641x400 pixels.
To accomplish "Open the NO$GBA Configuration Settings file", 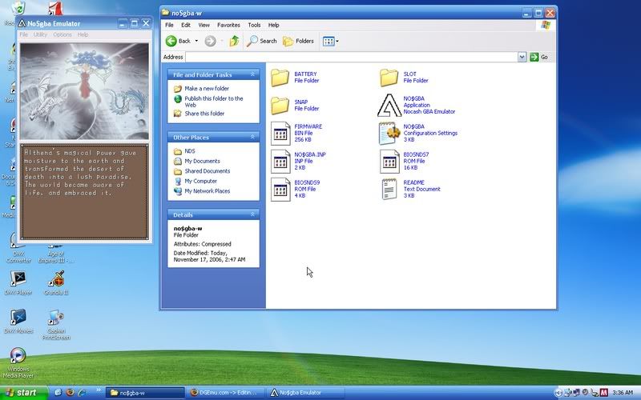I will pos(389,134).
